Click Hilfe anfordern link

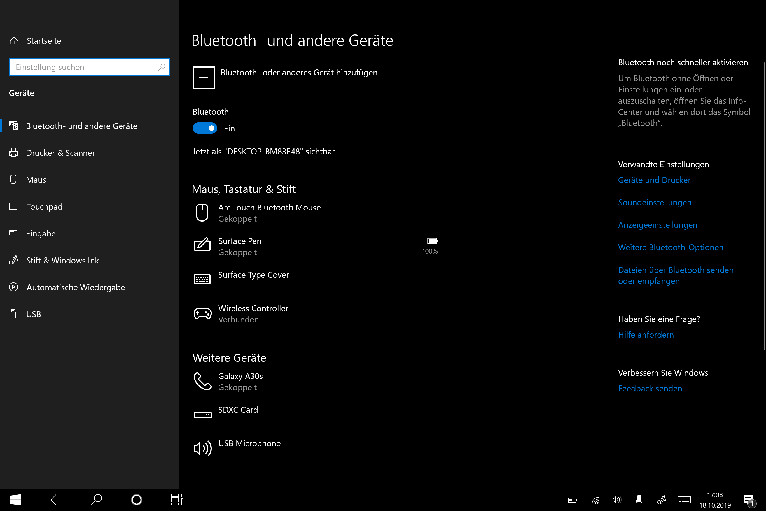click(646, 335)
